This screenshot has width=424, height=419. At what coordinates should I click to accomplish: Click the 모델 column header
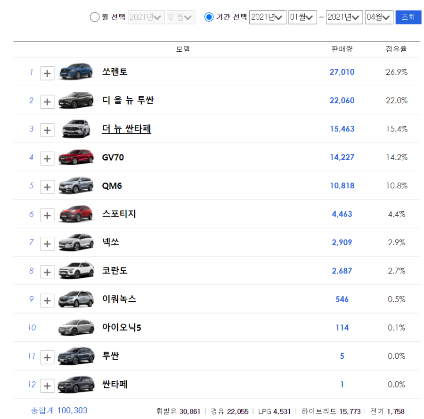click(183, 49)
